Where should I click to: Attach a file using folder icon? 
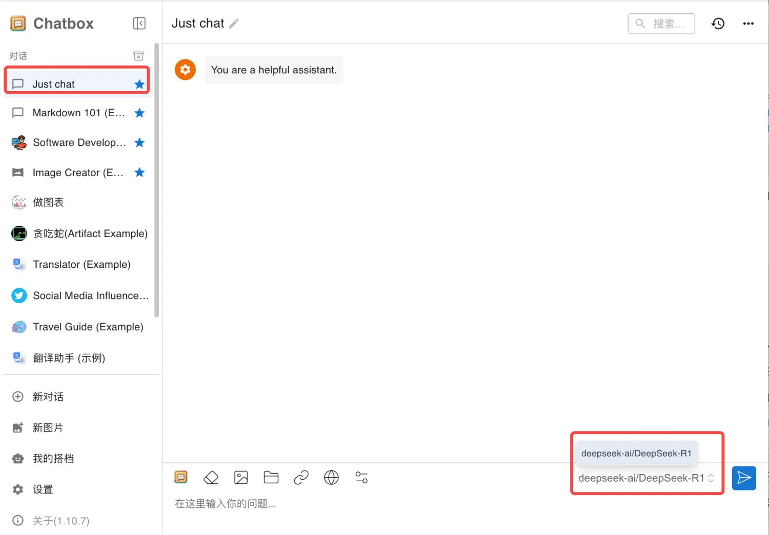click(271, 477)
